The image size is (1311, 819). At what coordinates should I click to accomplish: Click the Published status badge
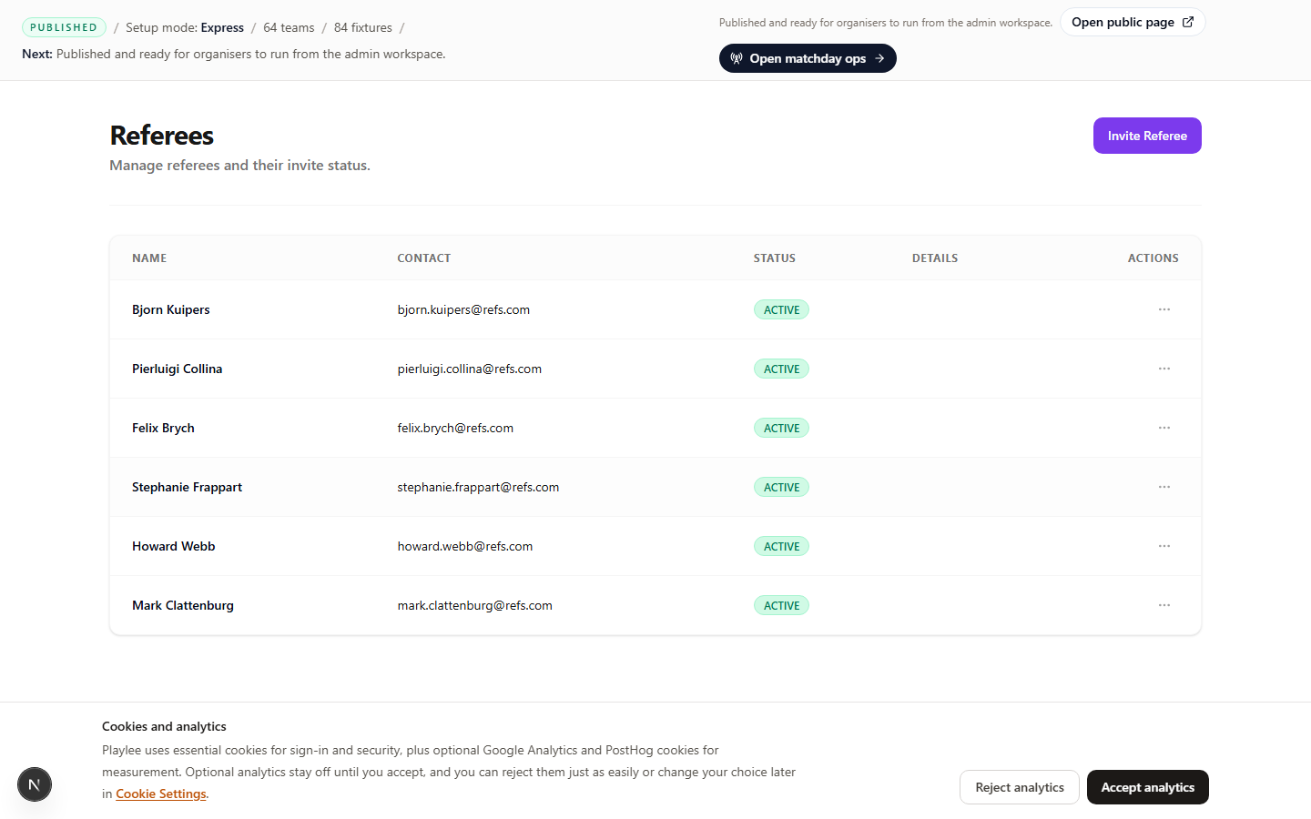64,27
